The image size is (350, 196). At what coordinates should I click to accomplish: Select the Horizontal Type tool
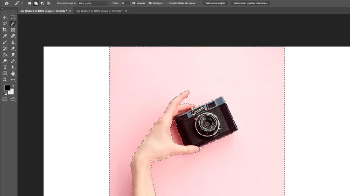(x=5, y=67)
